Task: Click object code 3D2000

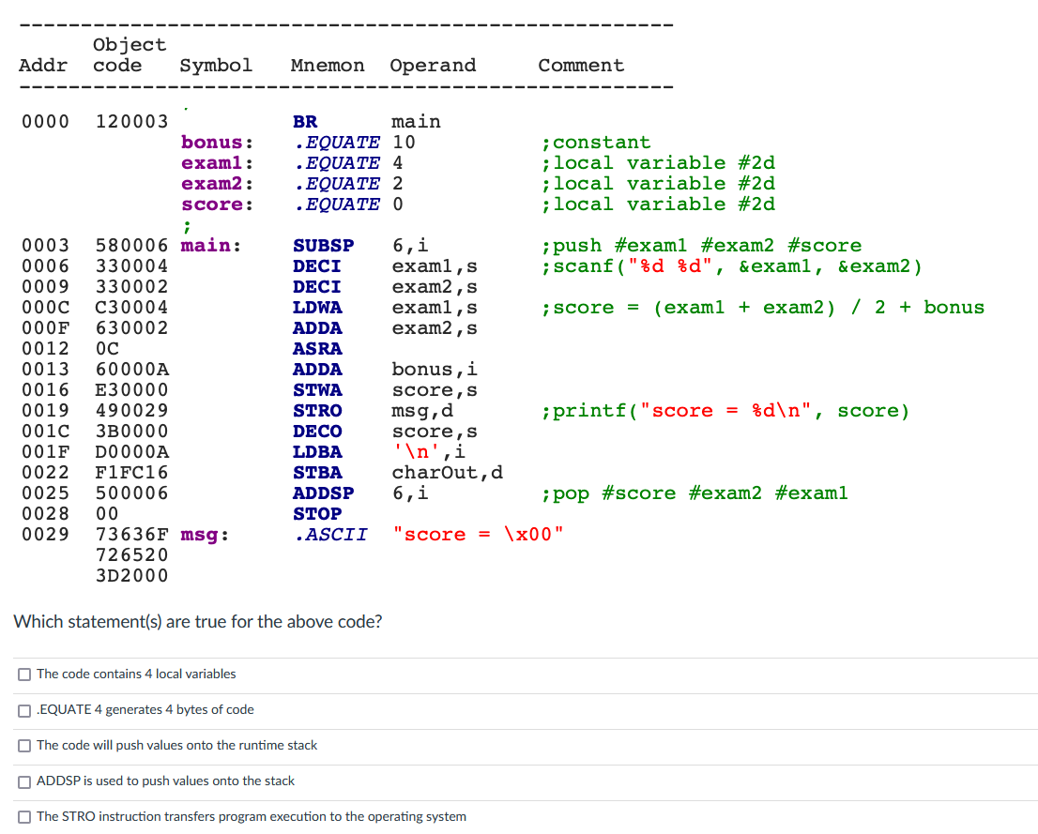Action: (x=131, y=575)
